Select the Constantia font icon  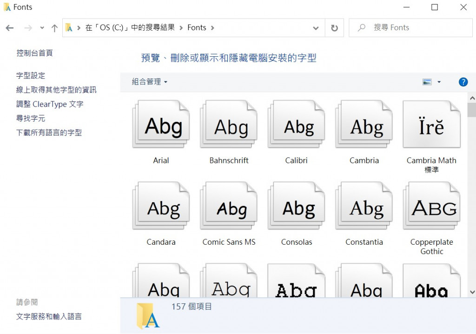tap(364, 206)
